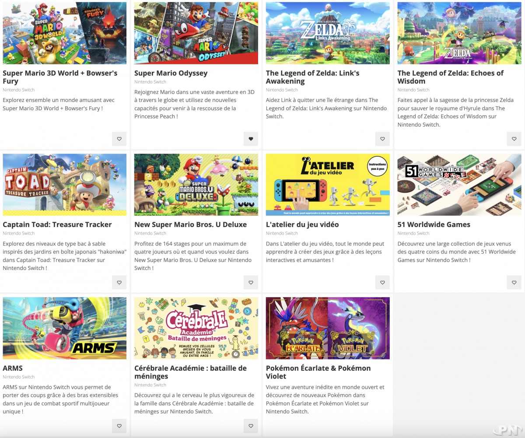Image resolution: width=525 pixels, height=438 pixels.
Task: Open Super Mario Odyssey title link
Action: tap(171, 73)
